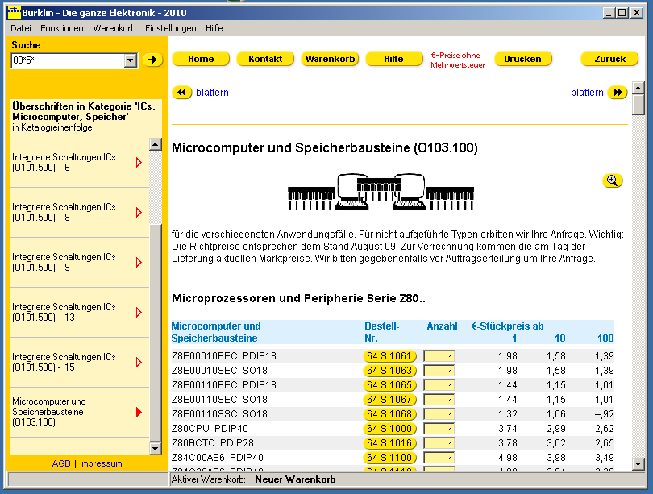Click the category list scroll-down arrow
The width and height of the screenshot is (653, 494).
156,449
